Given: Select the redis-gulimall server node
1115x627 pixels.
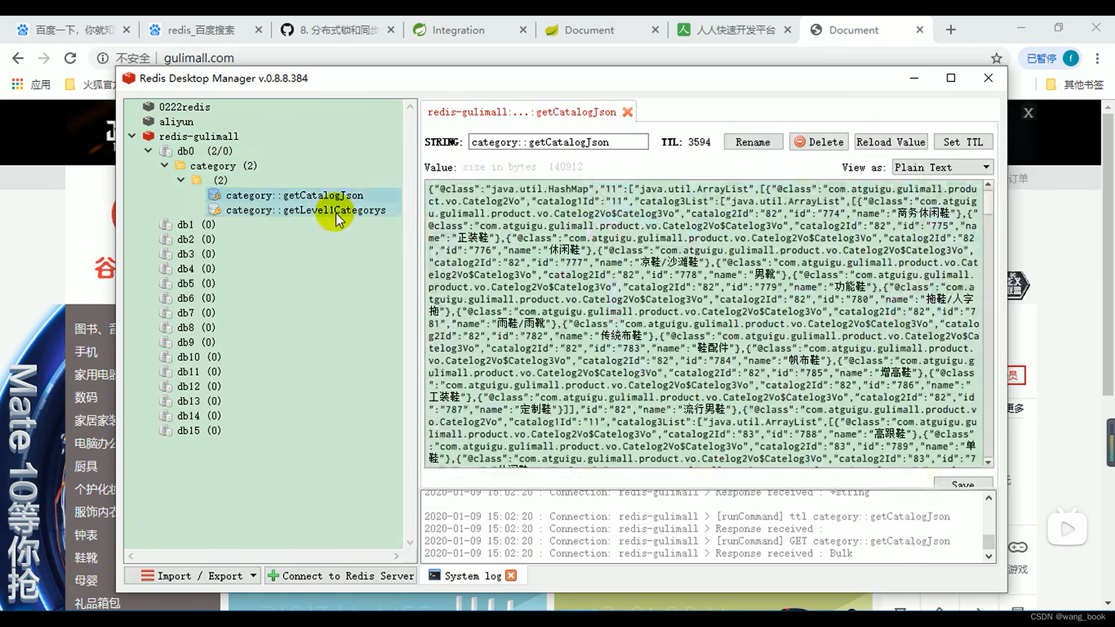Looking at the screenshot, I should point(199,136).
